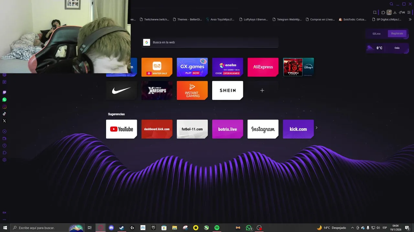
Task: Open the Avso Toyz bookmark
Action: tap(220, 19)
